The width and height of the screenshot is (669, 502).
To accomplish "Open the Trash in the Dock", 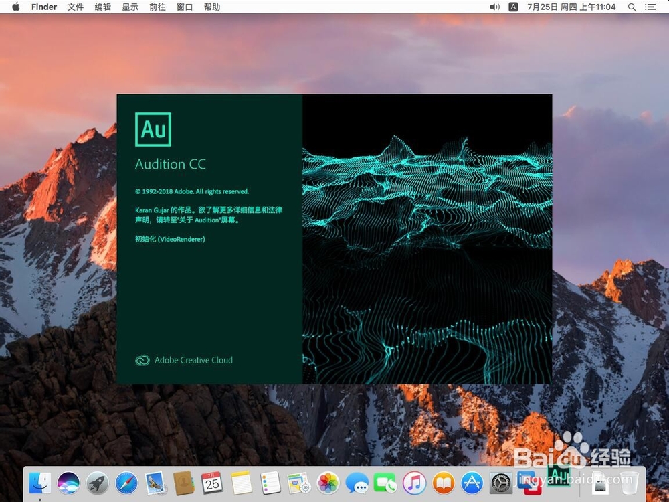I will click(x=630, y=483).
